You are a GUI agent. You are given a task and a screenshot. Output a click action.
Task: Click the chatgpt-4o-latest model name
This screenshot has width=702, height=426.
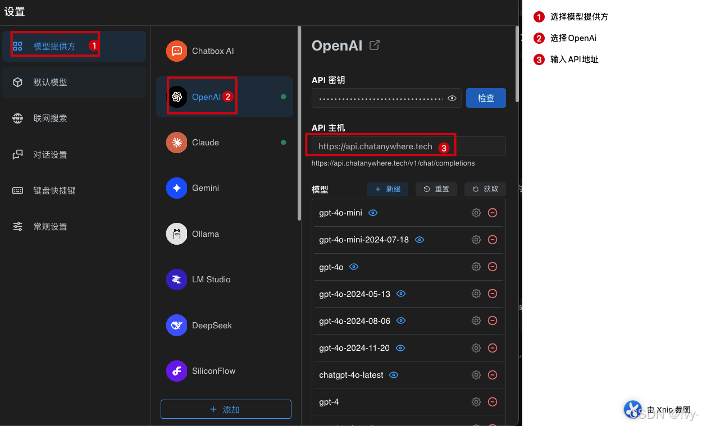tap(351, 375)
